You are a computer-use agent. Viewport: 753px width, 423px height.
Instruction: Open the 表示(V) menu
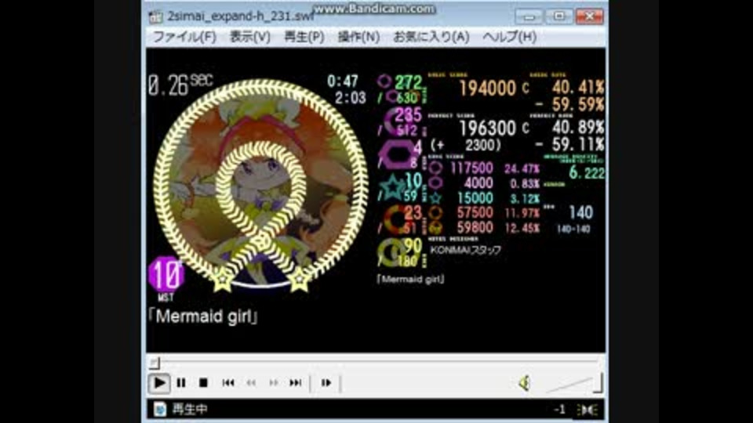click(249, 37)
